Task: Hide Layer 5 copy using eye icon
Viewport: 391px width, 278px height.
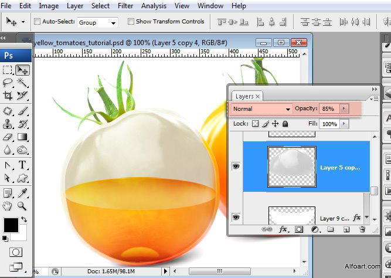Action: (x=236, y=167)
